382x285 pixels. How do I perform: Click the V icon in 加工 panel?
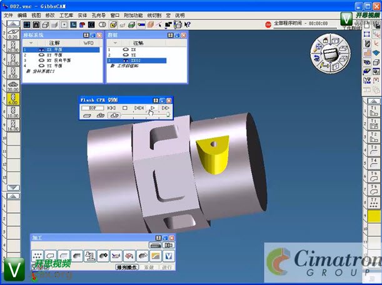point(168,256)
